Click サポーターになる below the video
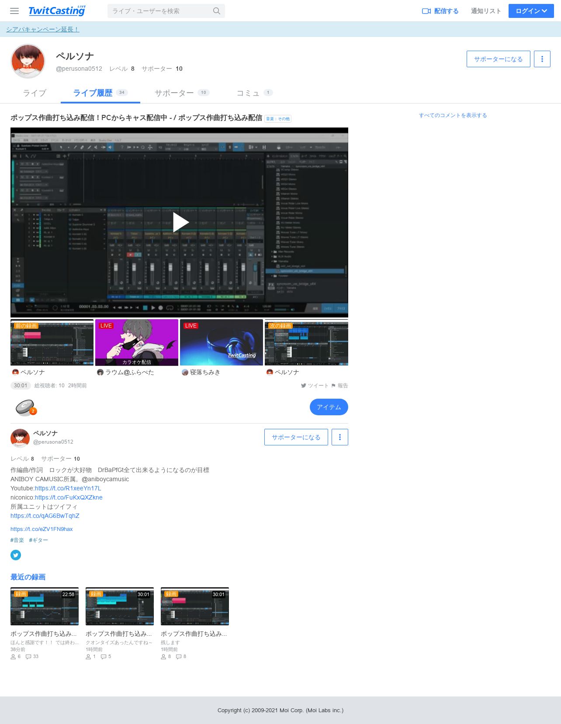This screenshot has height=724, width=561. tap(296, 437)
